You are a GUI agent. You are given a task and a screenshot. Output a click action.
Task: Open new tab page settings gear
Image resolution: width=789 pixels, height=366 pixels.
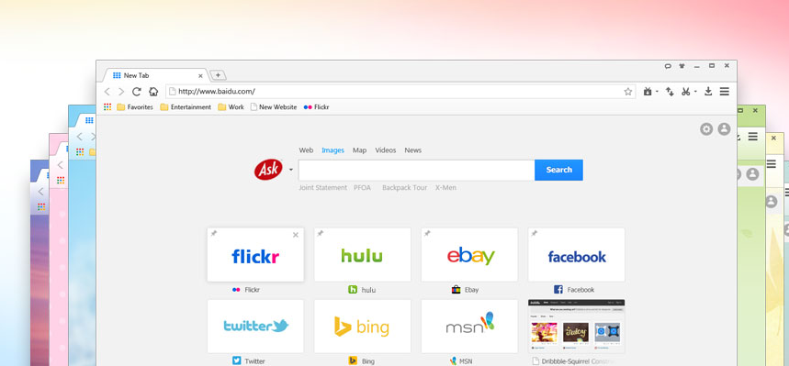pyautogui.click(x=706, y=129)
